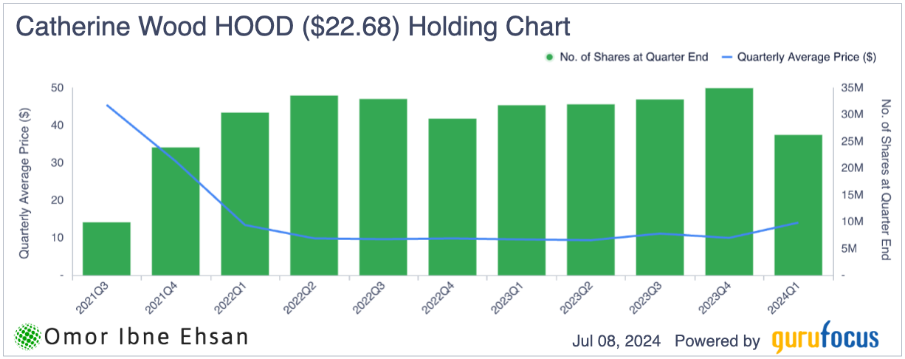Select the tall 2022Q2 bar
The height and width of the screenshot is (359, 905).
pos(314,185)
